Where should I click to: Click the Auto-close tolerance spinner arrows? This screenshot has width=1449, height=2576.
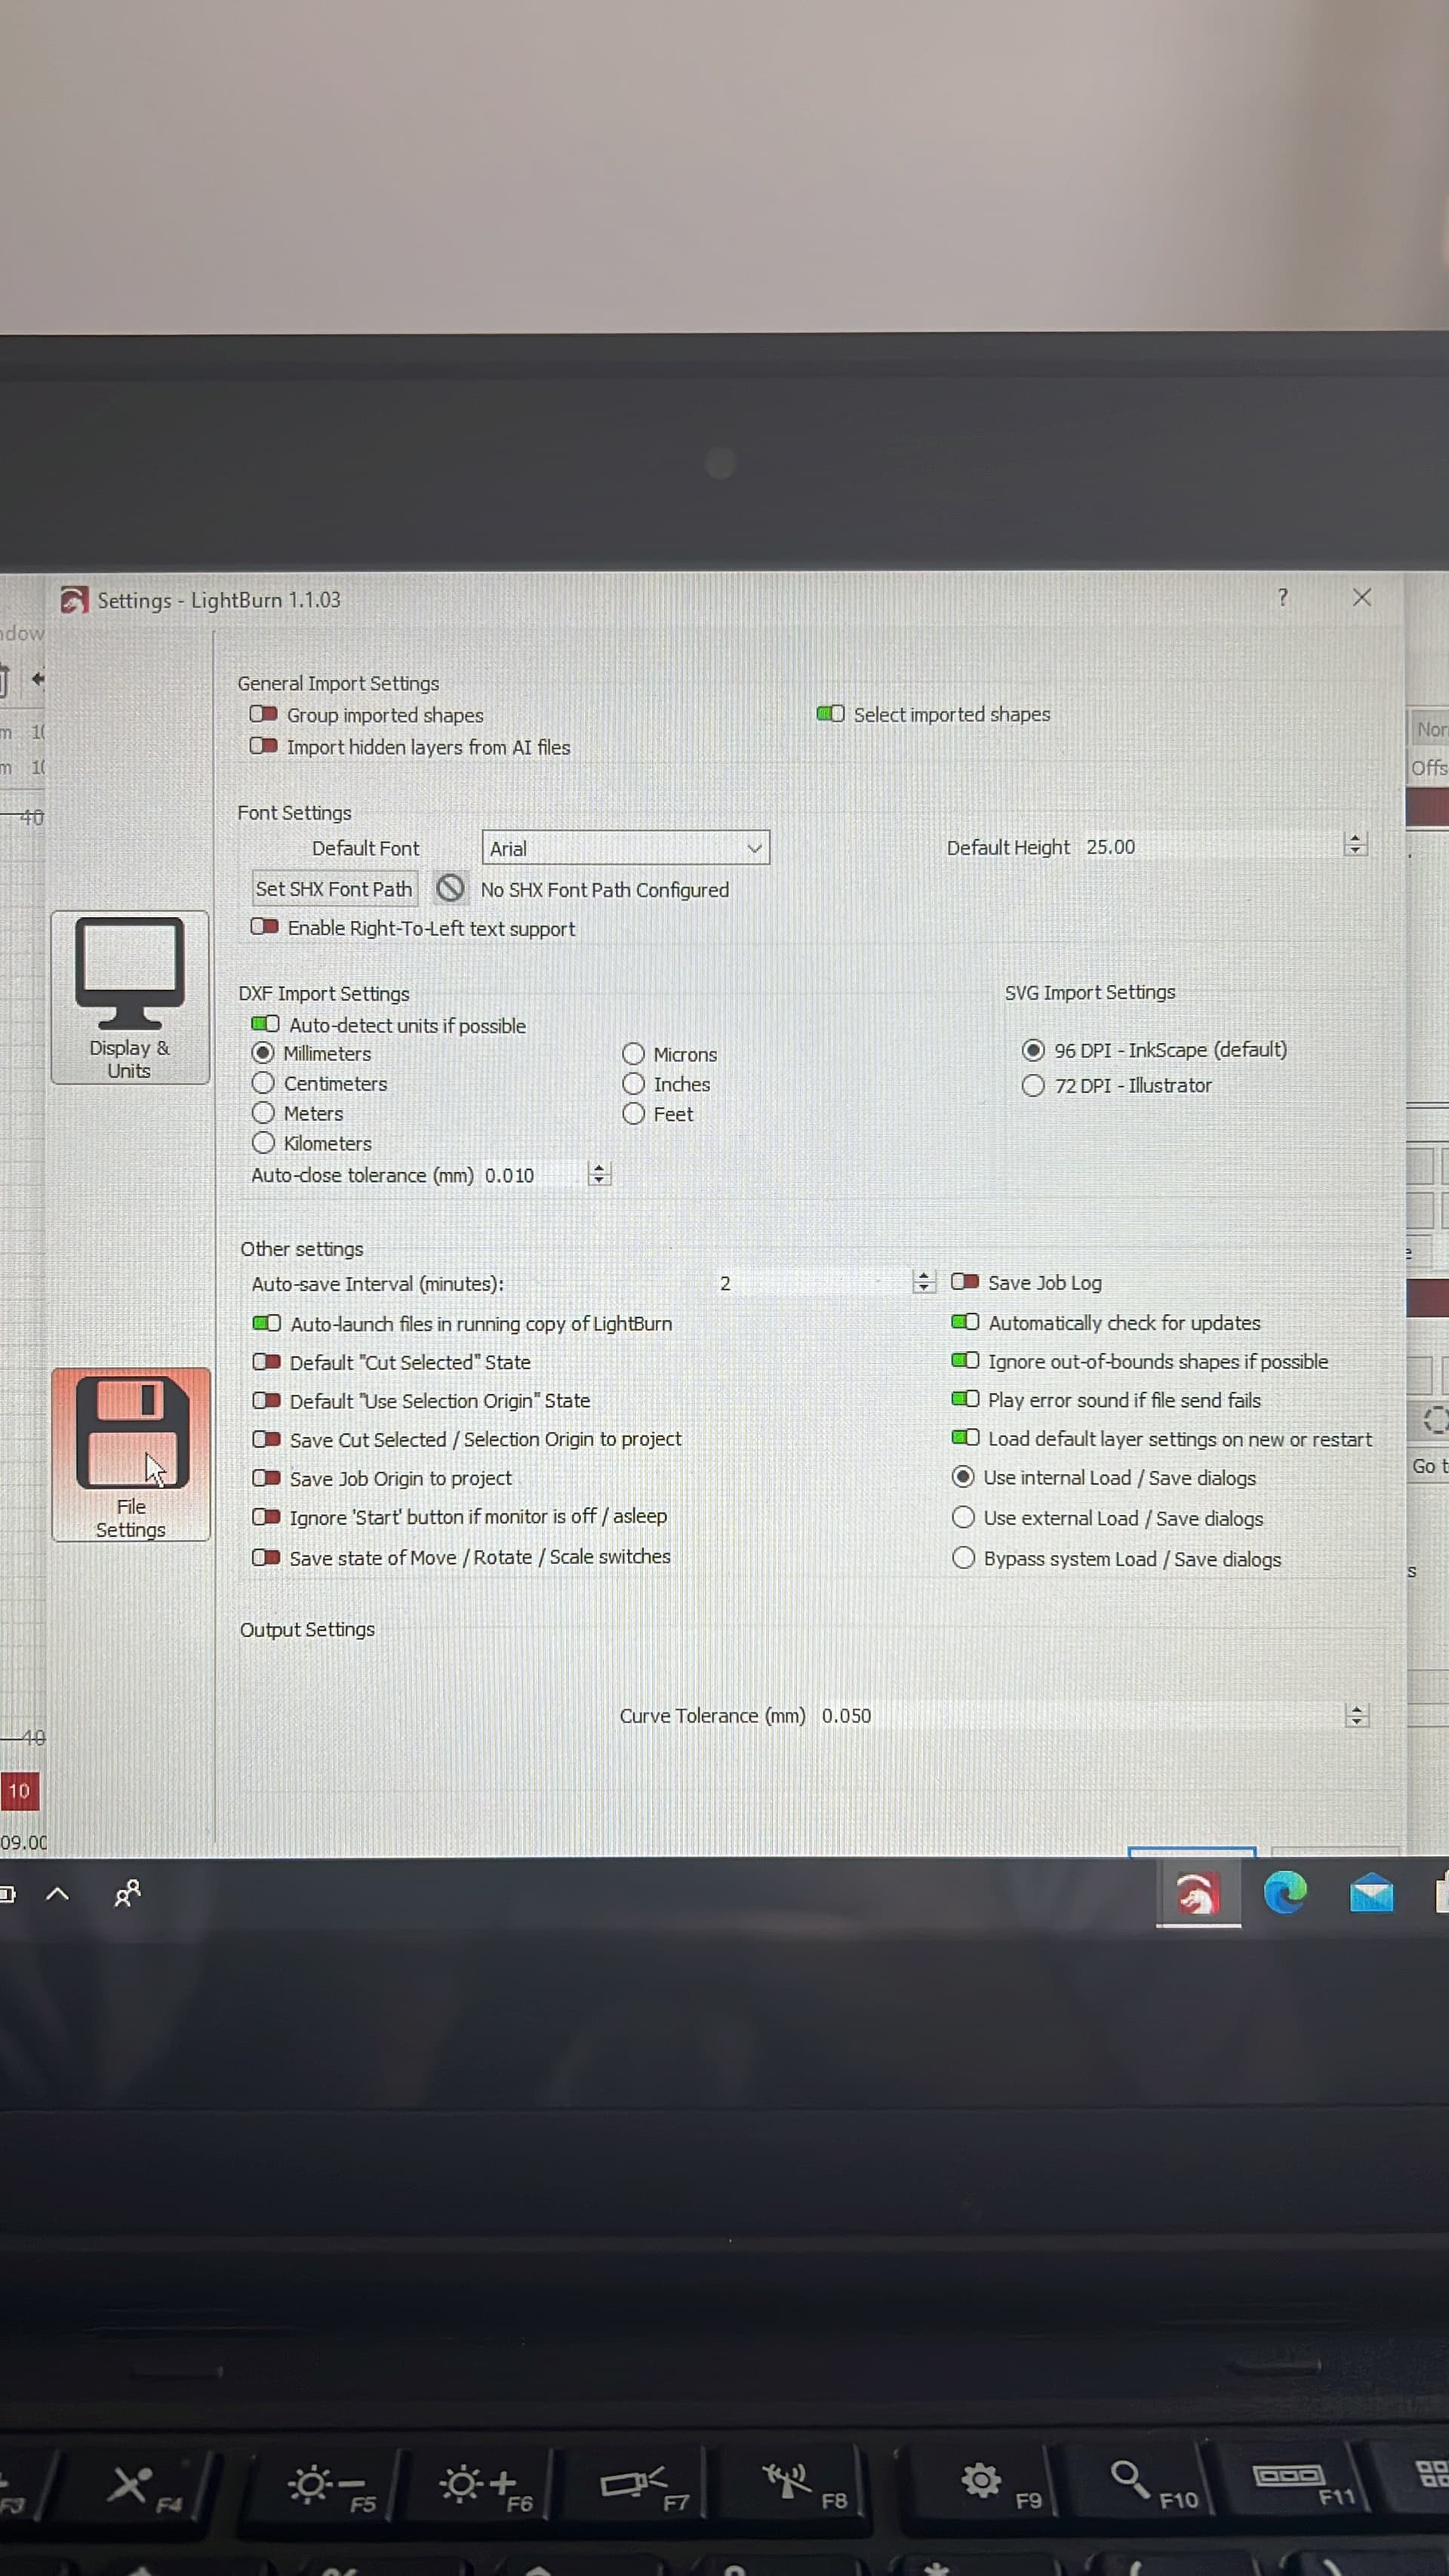599,1174
